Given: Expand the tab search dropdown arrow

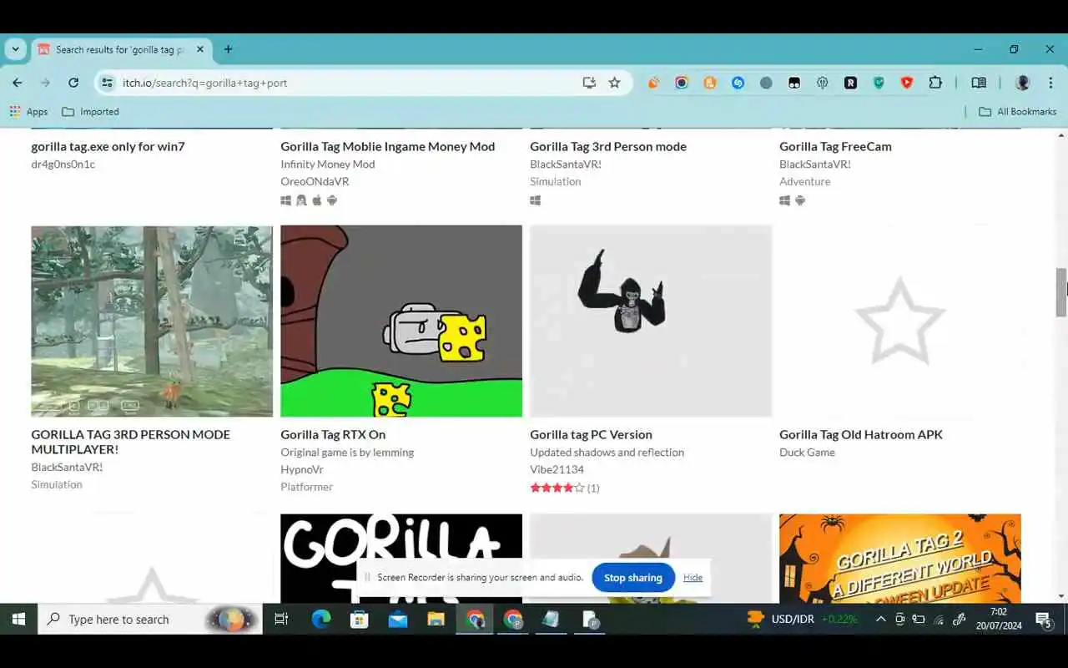Looking at the screenshot, I should click(x=15, y=49).
